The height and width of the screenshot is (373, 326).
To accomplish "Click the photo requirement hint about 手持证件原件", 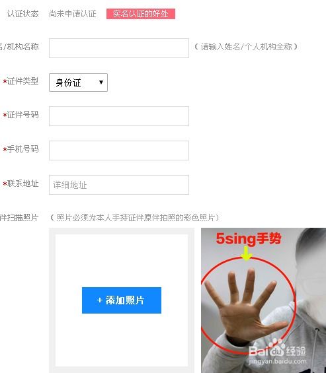I will pyautogui.click(x=135, y=217).
